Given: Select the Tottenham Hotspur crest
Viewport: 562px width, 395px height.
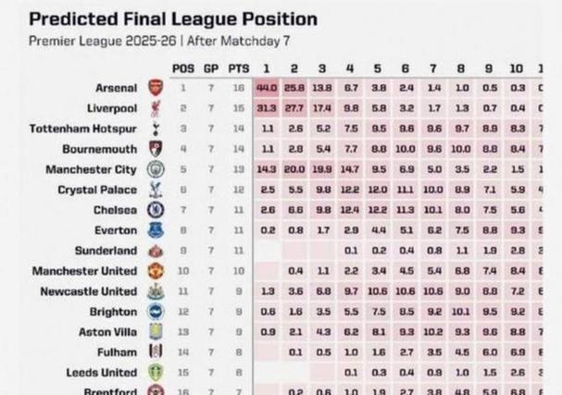Looking at the screenshot, I should point(155,129).
